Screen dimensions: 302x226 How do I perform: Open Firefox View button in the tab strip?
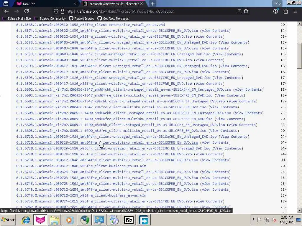pyautogui.click(x=6, y=4)
